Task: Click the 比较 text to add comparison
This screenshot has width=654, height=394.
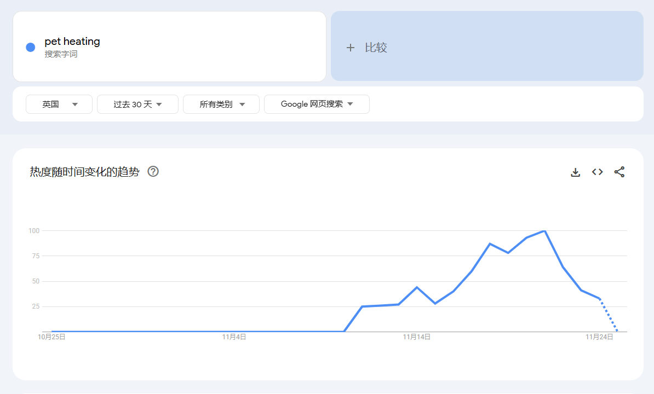Action: (376, 48)
